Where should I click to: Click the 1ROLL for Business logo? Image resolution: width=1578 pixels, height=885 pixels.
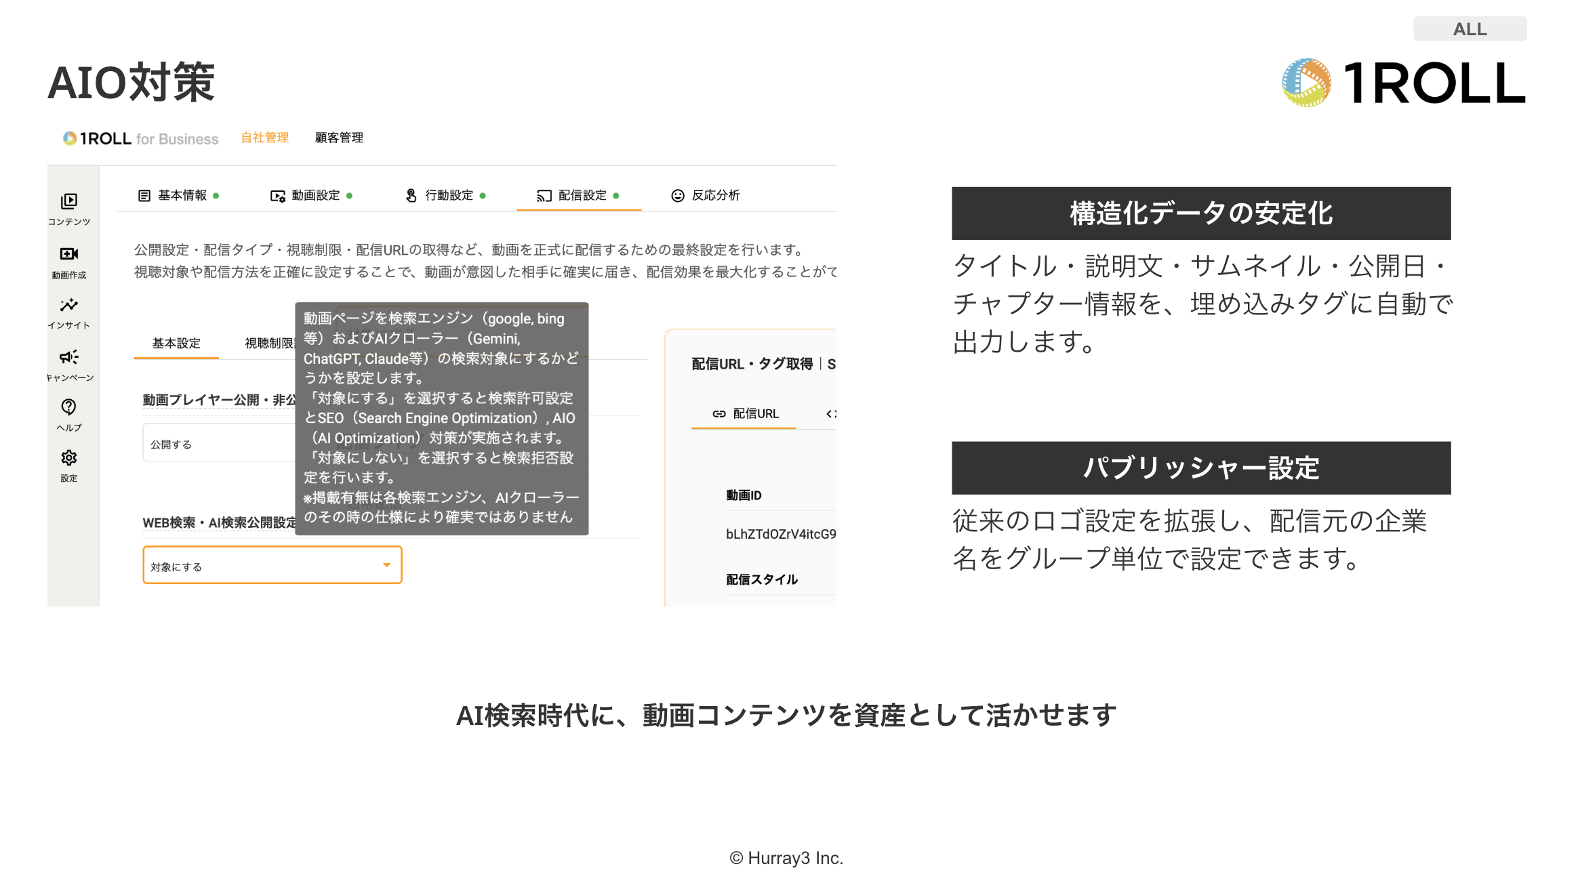click(141, 138)
